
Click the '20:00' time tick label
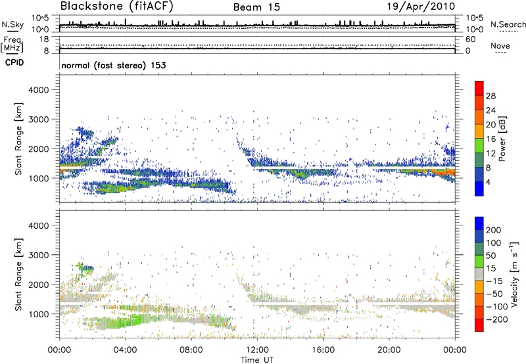tap(389, 350)
